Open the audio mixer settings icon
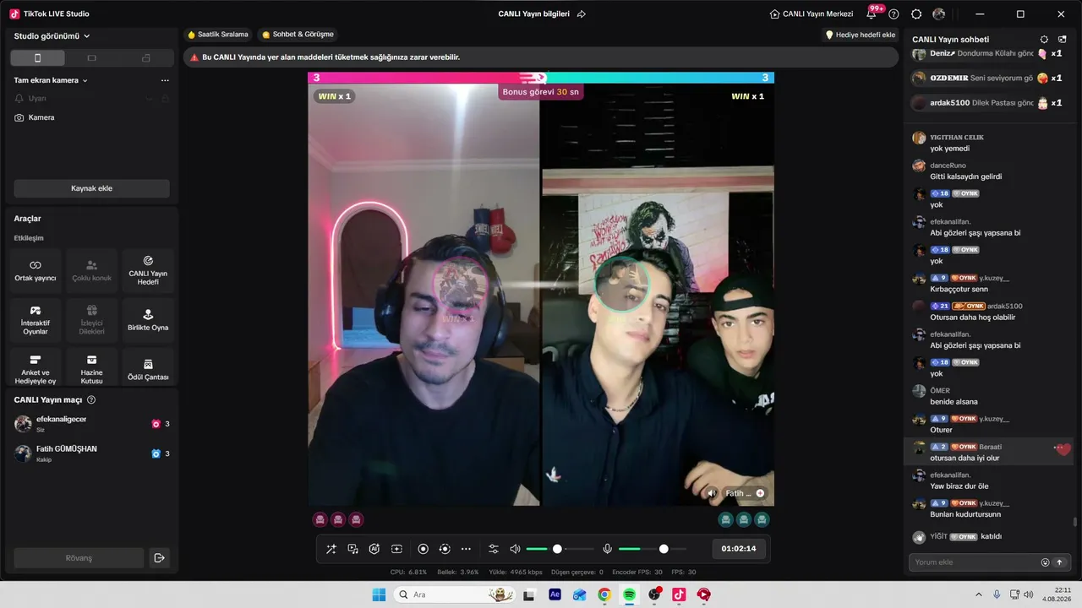This screenshot has height=608, width=1082. click(494, 549)
